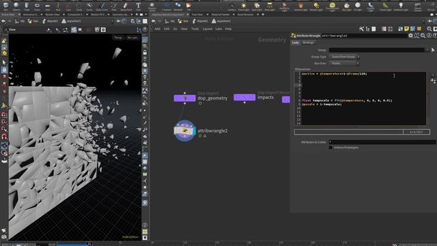Screen dimensions: 437x246
Task: Click the network editor wrench tools icon
Action: point(361,29)
